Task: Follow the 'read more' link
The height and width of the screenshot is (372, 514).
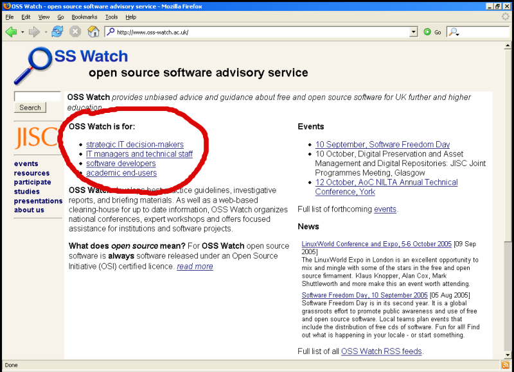Action: pos(195,267)
